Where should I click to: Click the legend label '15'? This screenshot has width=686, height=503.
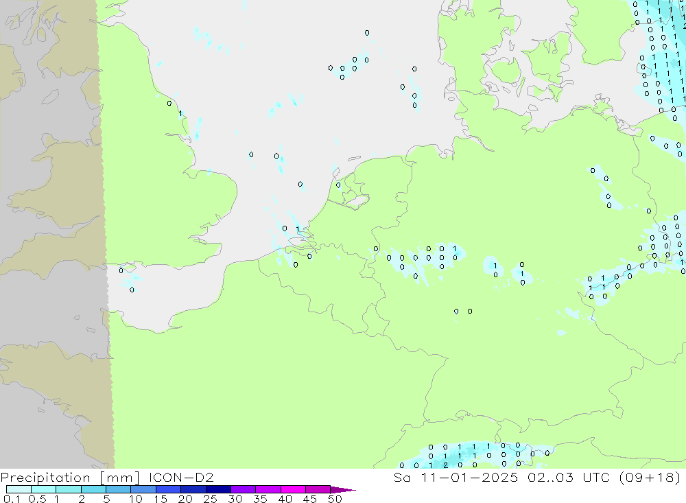161,499
